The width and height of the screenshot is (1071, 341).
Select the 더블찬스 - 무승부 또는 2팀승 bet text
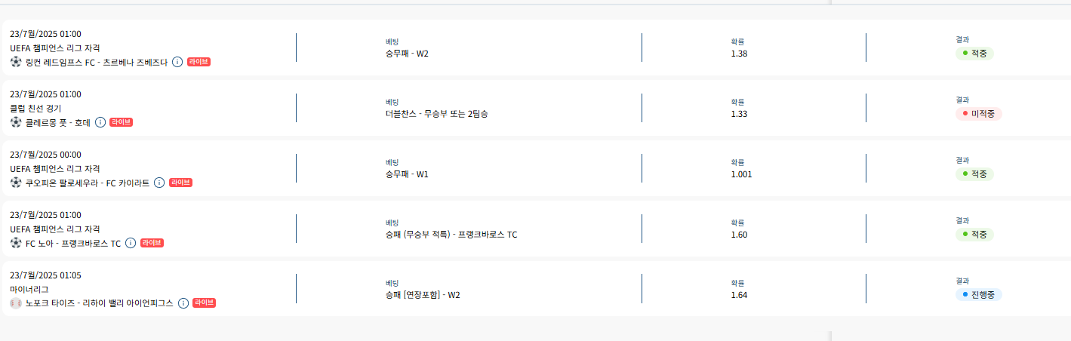[442, 114]
